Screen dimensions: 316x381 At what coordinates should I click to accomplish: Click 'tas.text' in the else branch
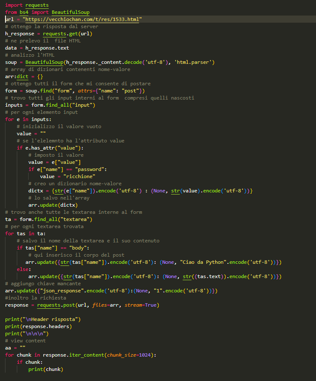click(209, 276)
